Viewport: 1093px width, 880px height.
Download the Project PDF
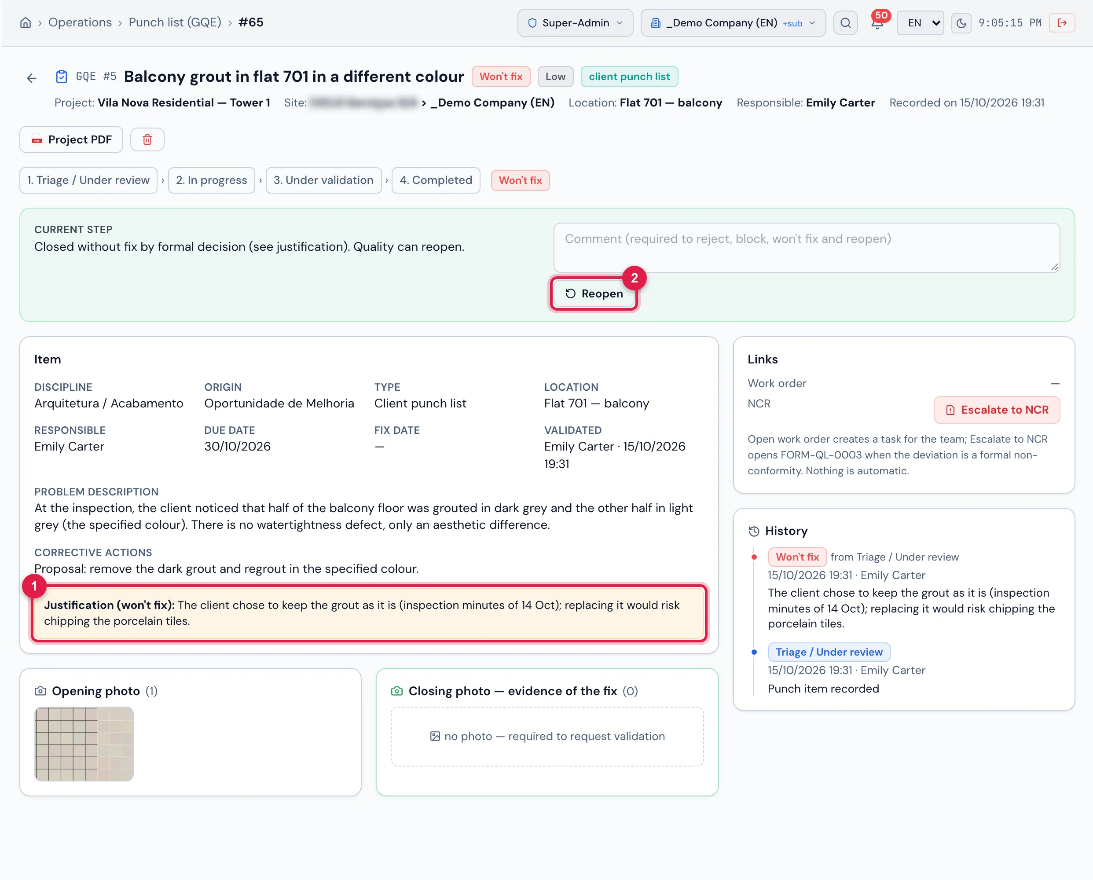(71, 139)
